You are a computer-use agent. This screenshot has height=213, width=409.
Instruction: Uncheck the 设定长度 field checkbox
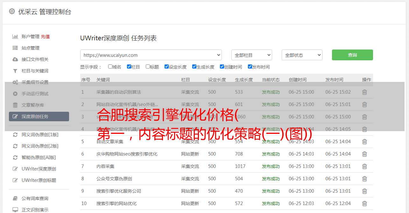[166, 67]
